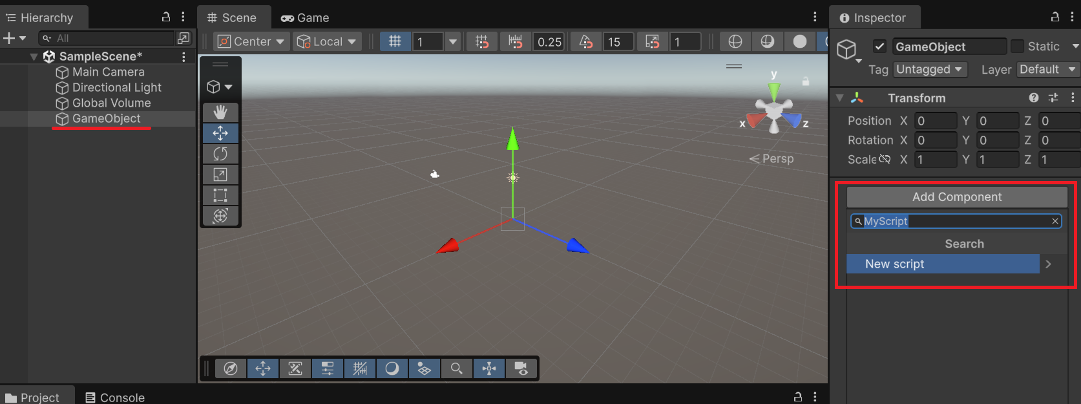Toggle the Inspector panel lock icon
The image size is (1081, 404).
[x=1055, y=17]
